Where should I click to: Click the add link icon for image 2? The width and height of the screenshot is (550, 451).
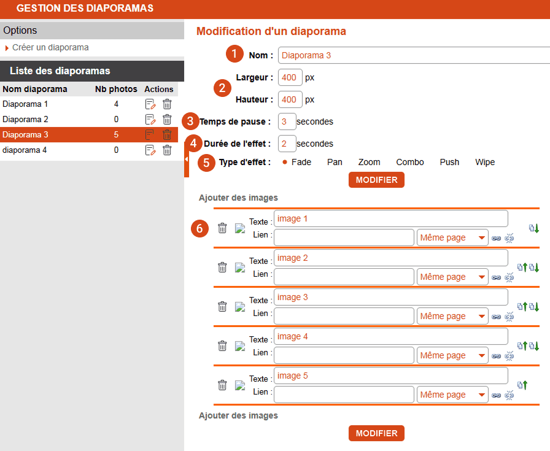pyautogui.click(x=496, y=277)
